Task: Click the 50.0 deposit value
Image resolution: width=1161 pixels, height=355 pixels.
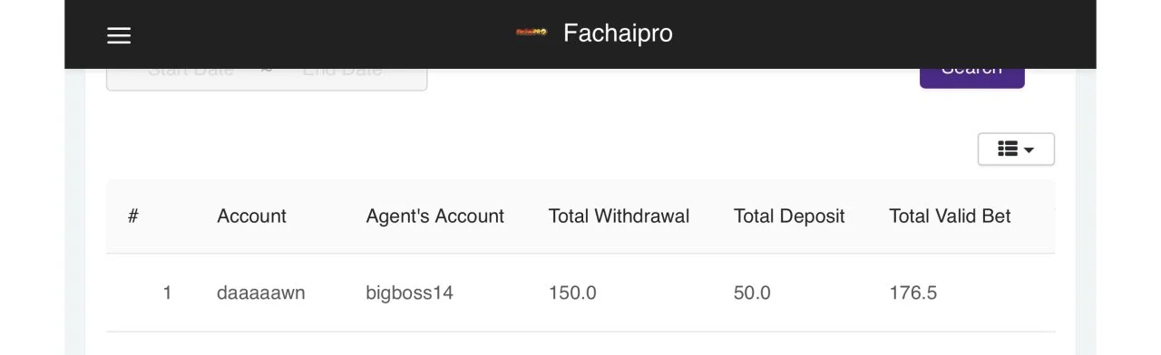Action: 752,293
